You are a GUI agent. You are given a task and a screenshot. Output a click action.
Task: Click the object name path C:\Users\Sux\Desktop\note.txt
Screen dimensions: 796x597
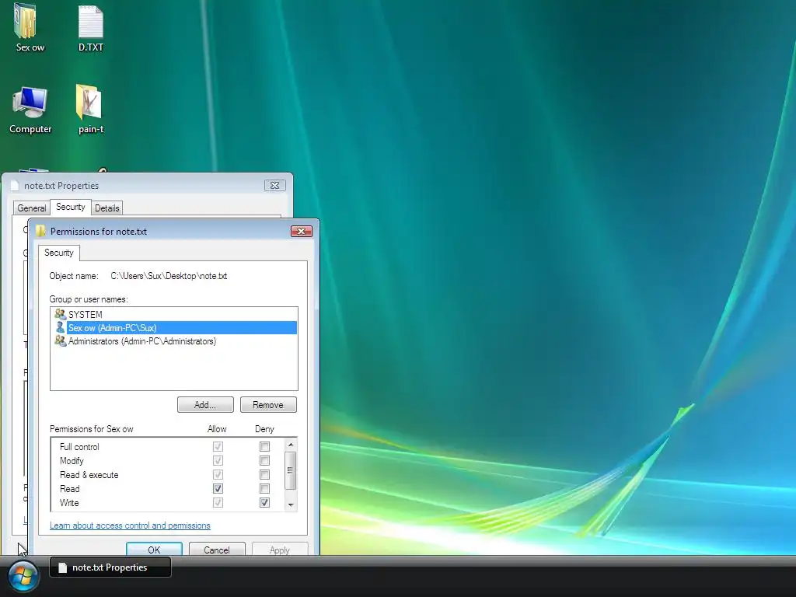point(169,276)
